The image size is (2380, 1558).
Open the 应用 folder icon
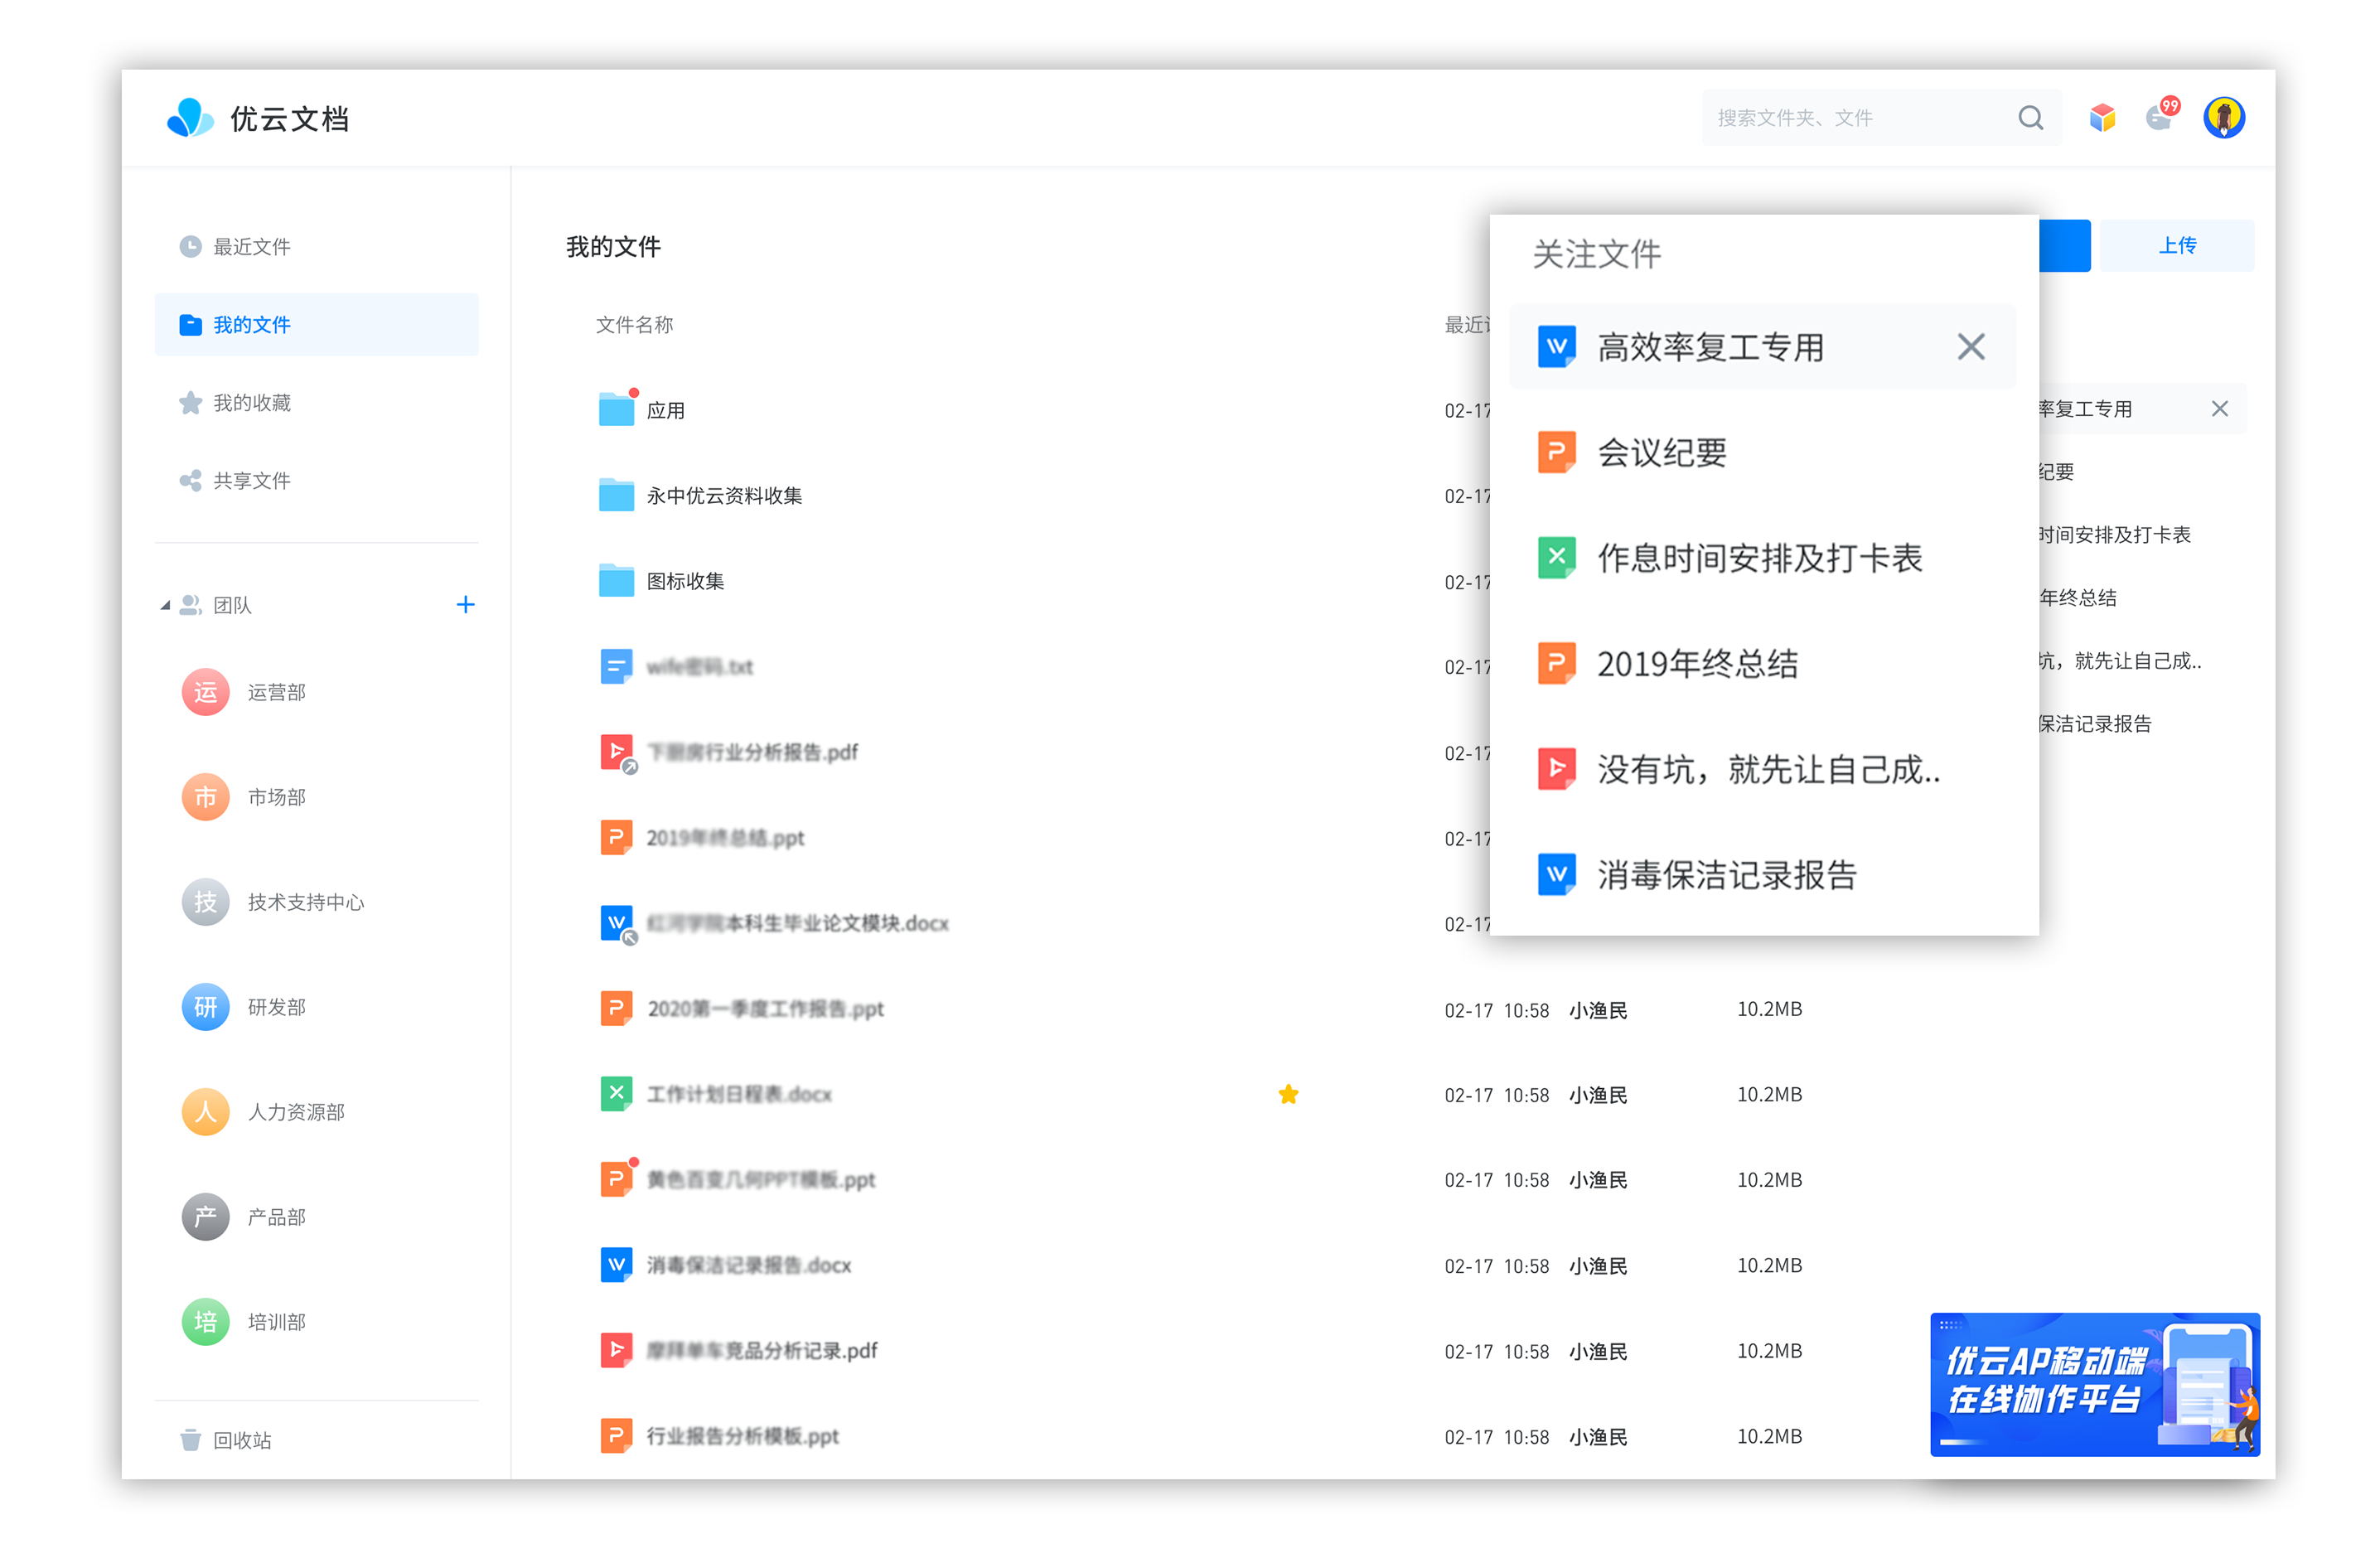tap(616, 409)
